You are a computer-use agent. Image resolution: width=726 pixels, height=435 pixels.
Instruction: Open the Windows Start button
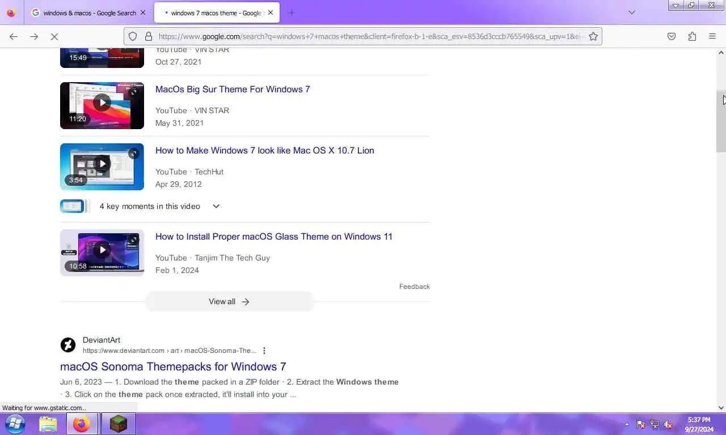(x=15, y=424)
